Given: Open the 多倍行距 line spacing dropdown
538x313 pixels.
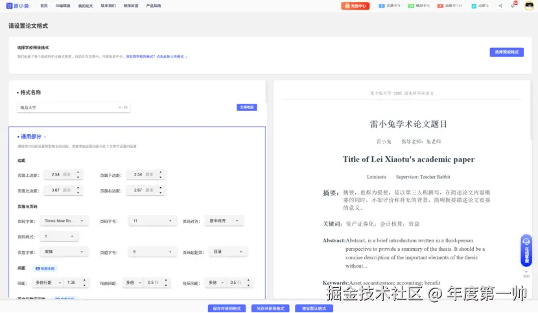Looking at the screenshot, I should (x=48, y=283).
